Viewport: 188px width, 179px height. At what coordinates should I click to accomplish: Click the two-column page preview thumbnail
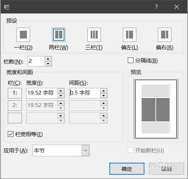point(156,109)
